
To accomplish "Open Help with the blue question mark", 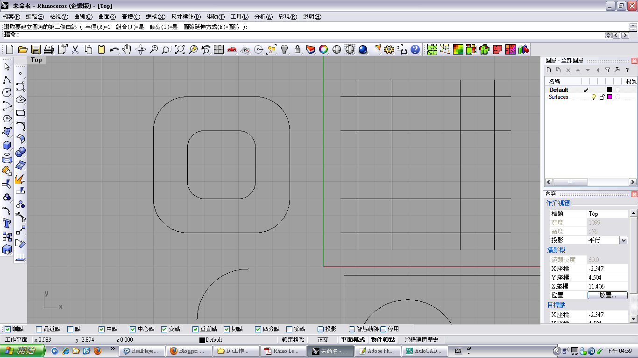I will pos(415,49).
